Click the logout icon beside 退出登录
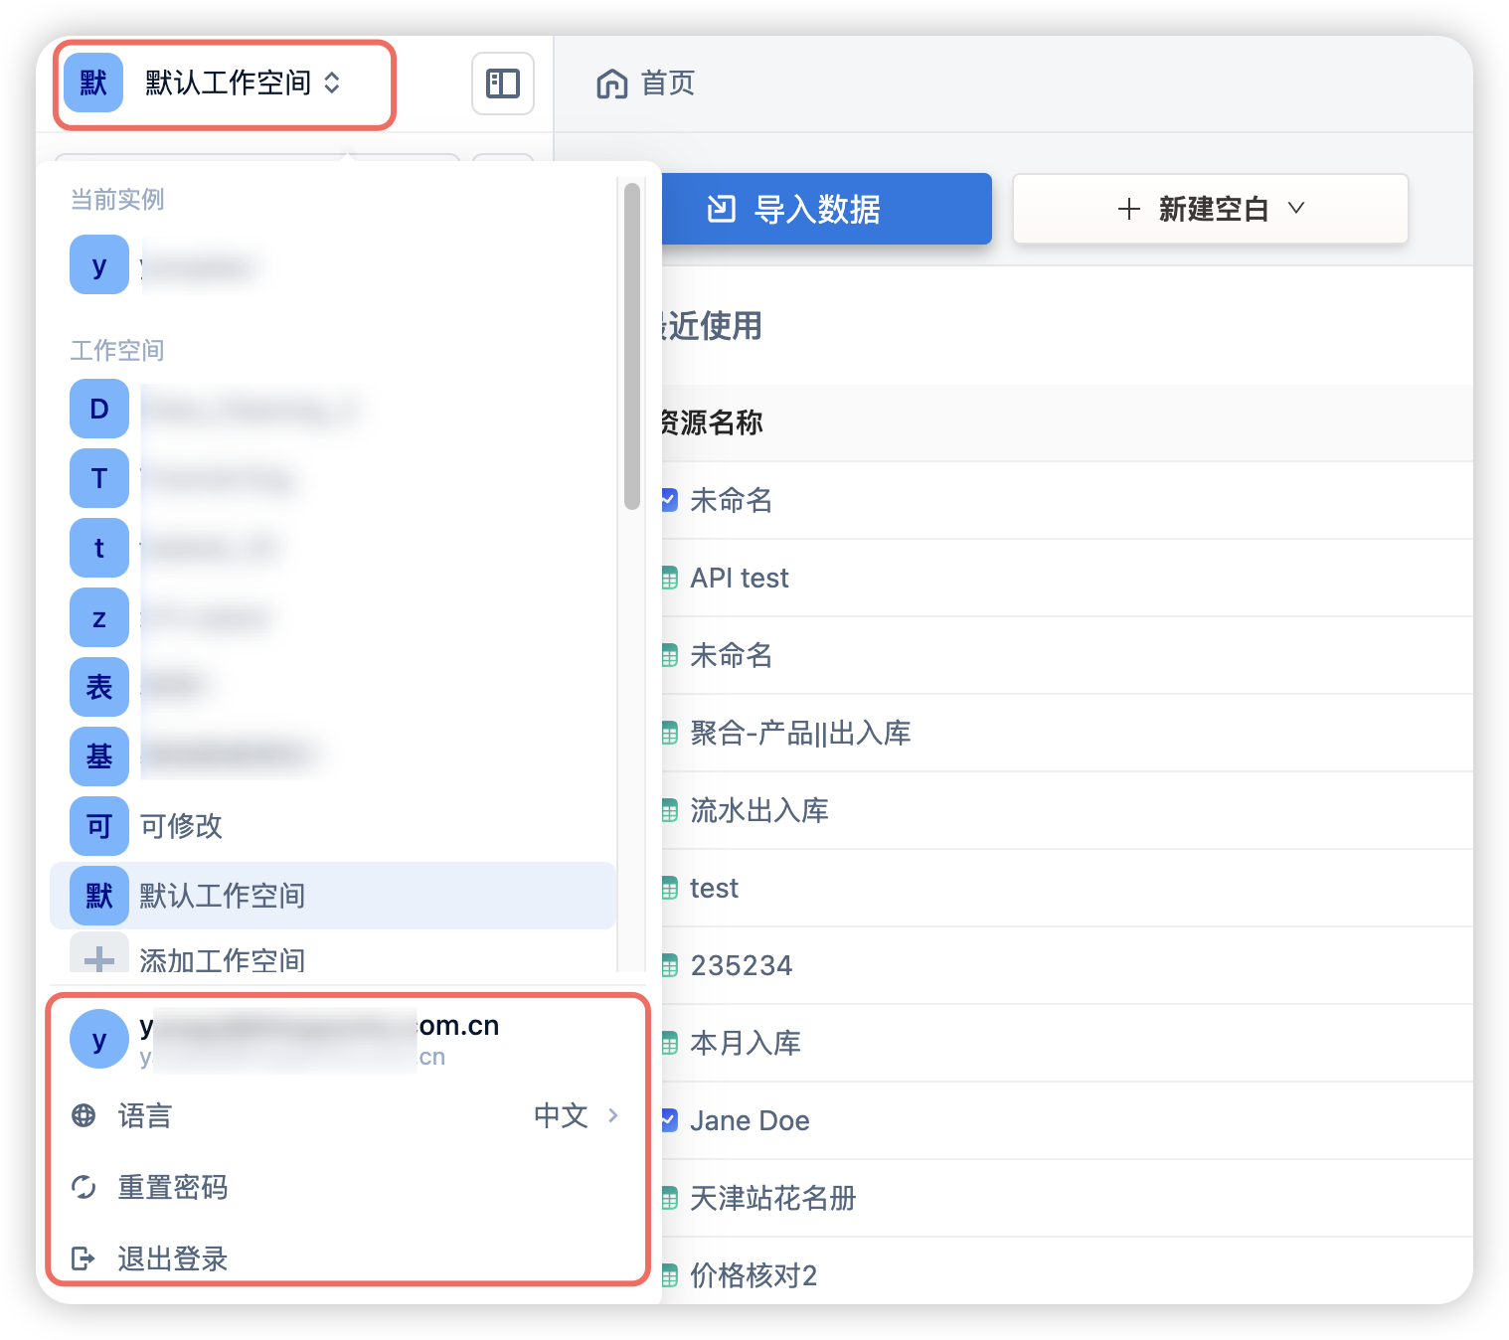1509x1340 pixels. coord(84,1258)
